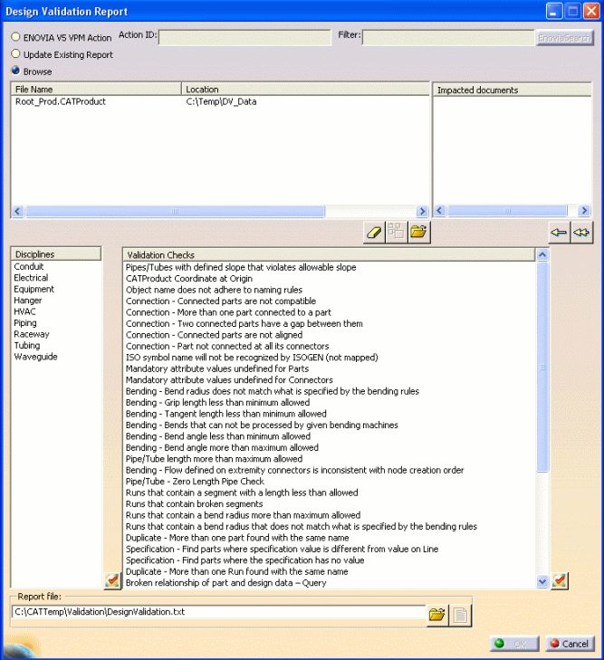Click the File Name column header
Screen dimensions: 604x660
[x=96, y=90]
